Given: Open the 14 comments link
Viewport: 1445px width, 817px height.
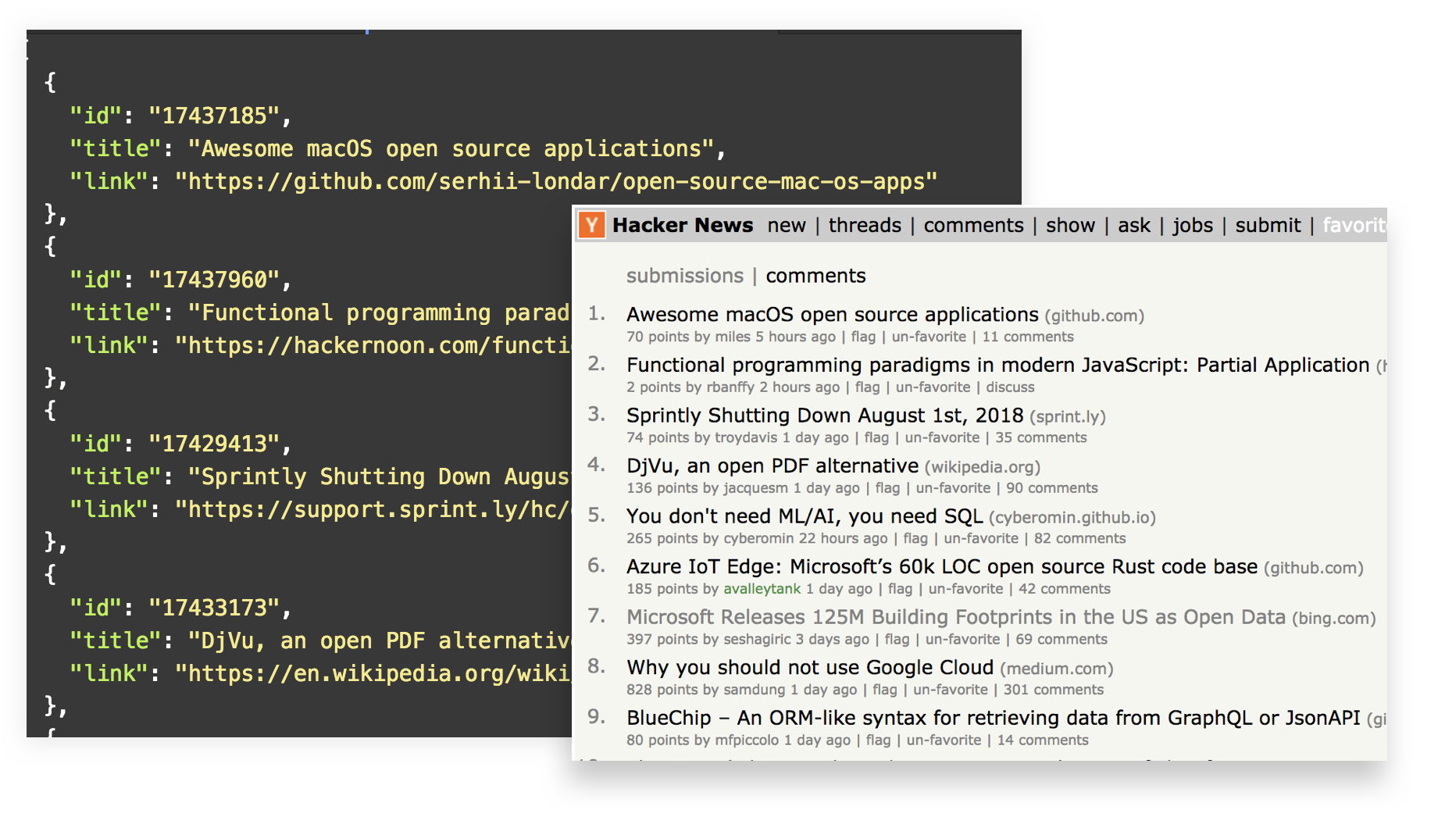Looking at the screenshot, I should [x=1043, y=740].
